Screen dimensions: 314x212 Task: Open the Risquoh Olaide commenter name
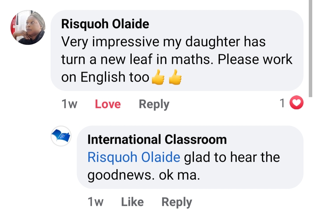tap(105, 24)
